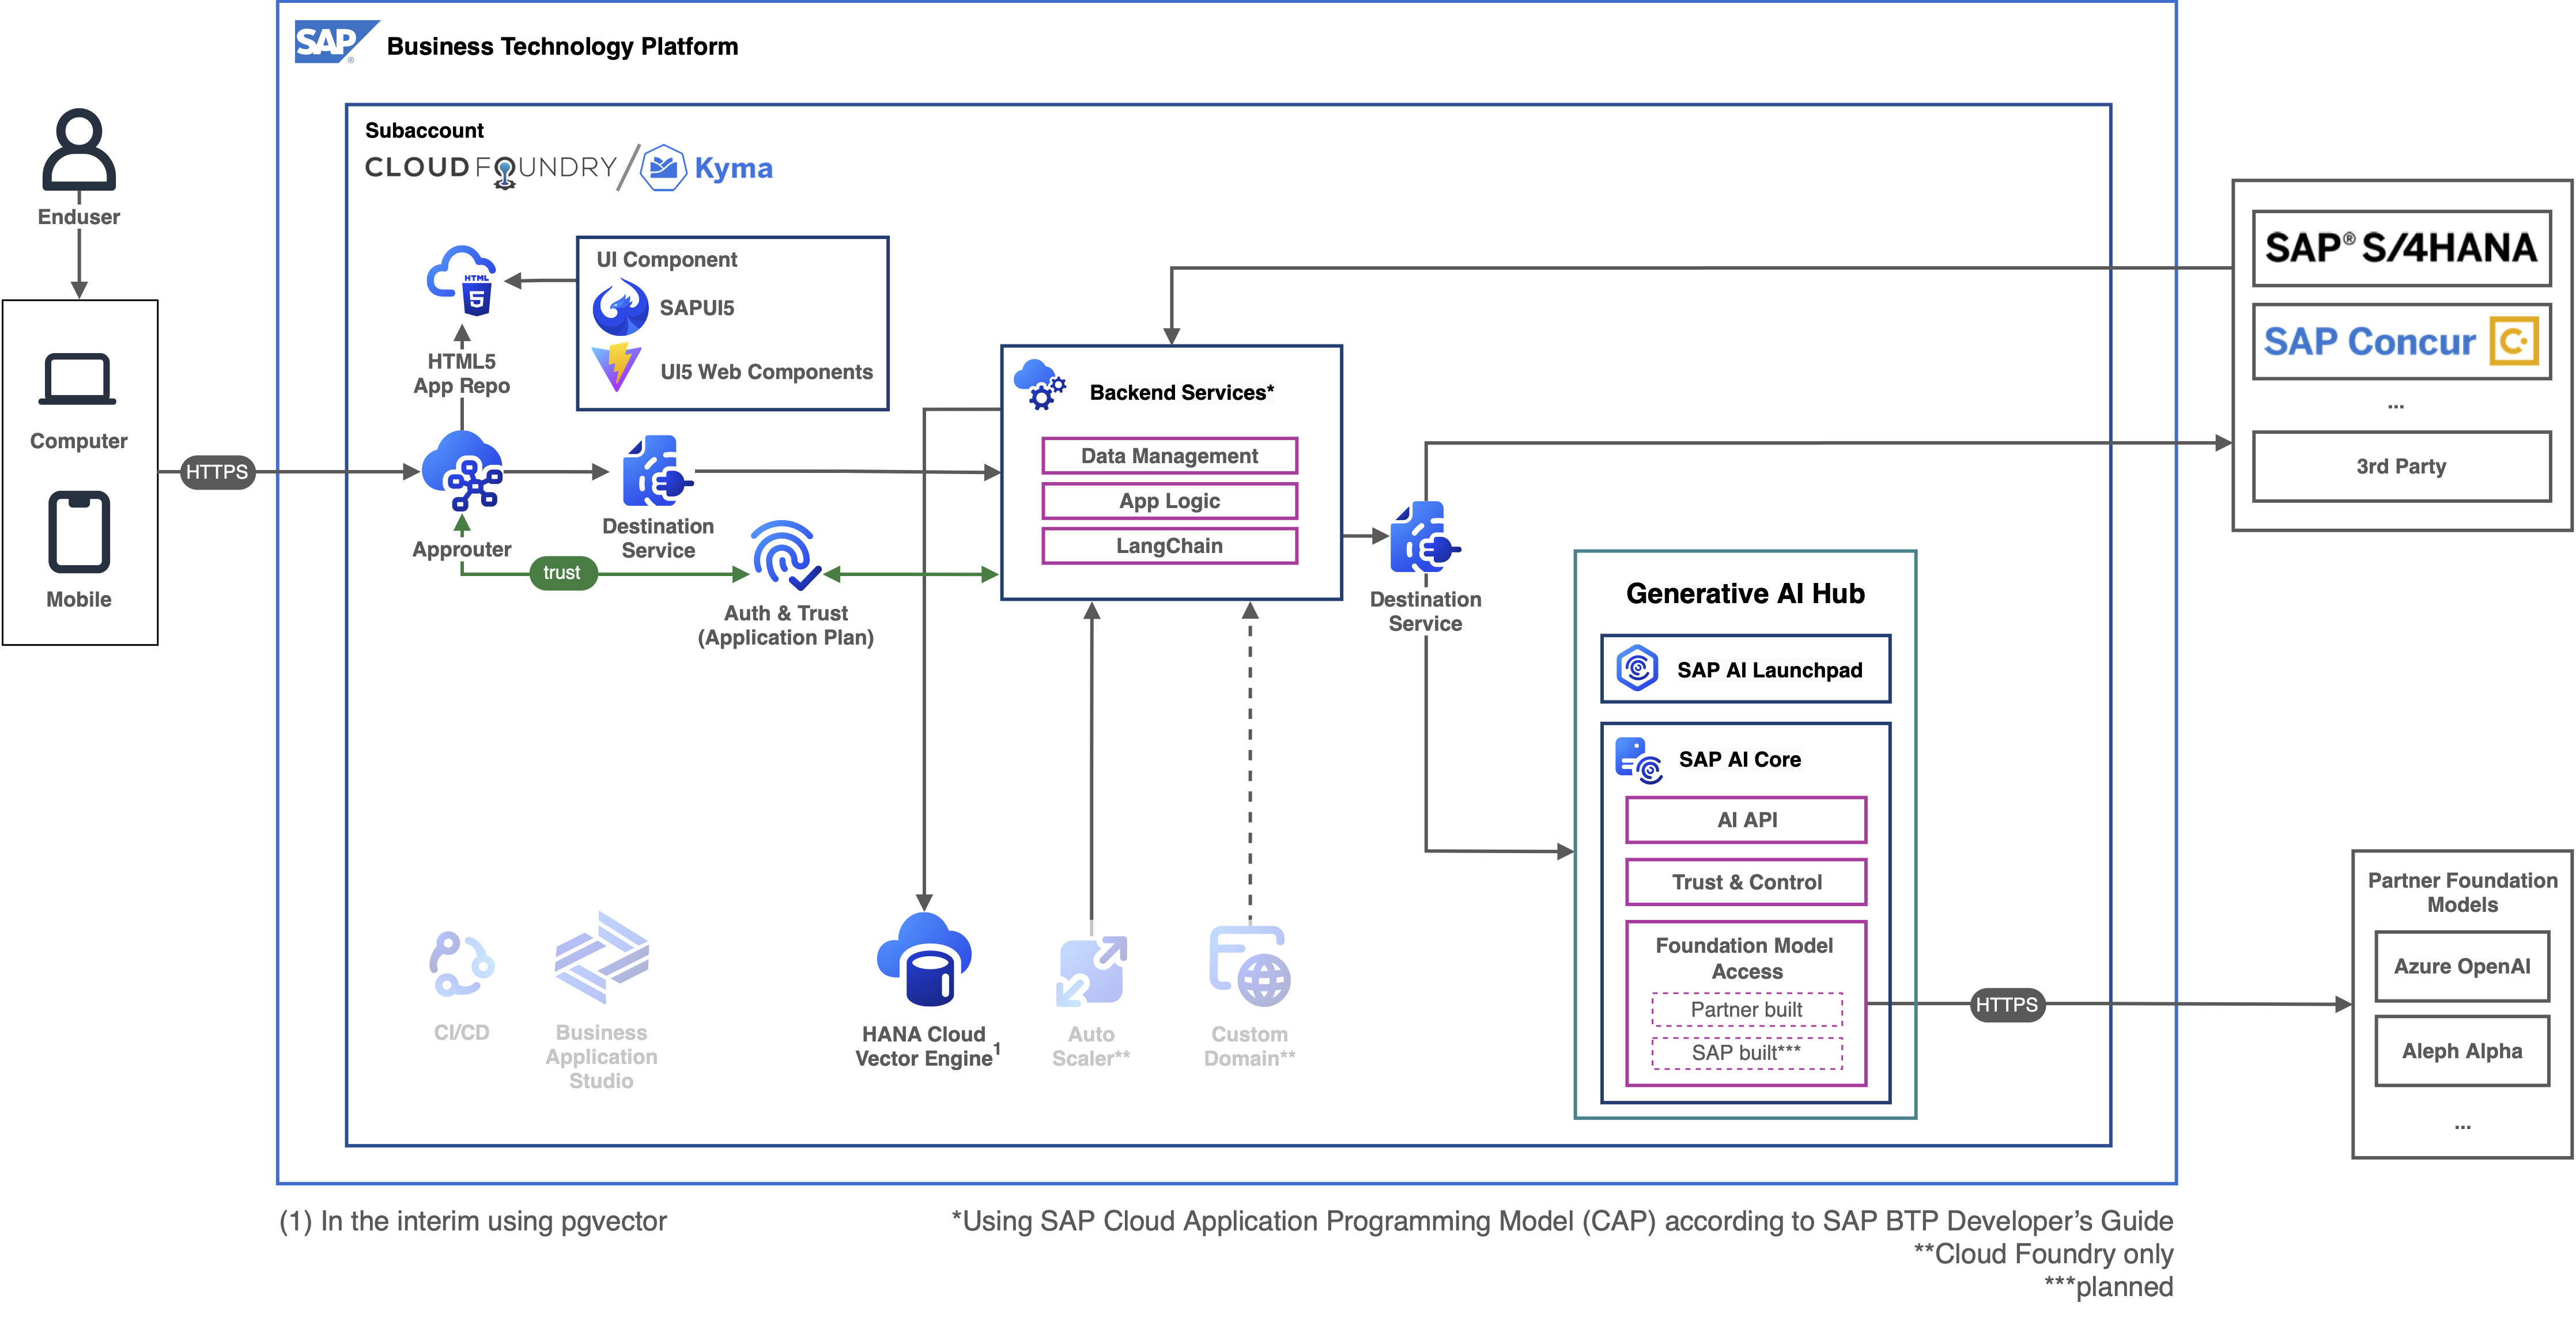
Task: Select the Mobile device icon
Action: (79, 532)
